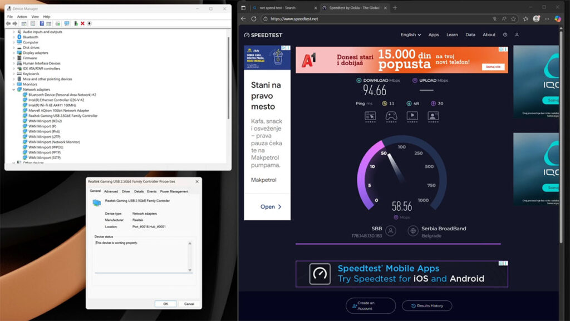This screenshot has width=570, height=321.
Task: Select Realtek Gaming USB 2.5GbE Family Controller in tree
Action: click(63, 116)
